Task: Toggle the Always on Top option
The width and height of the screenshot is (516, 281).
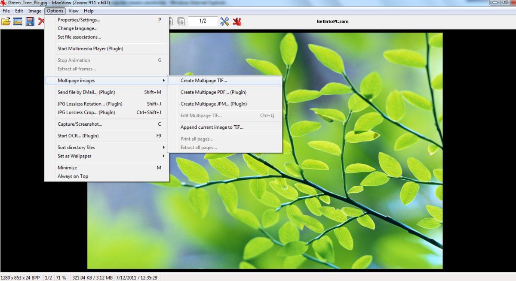Action: [73, 176]
